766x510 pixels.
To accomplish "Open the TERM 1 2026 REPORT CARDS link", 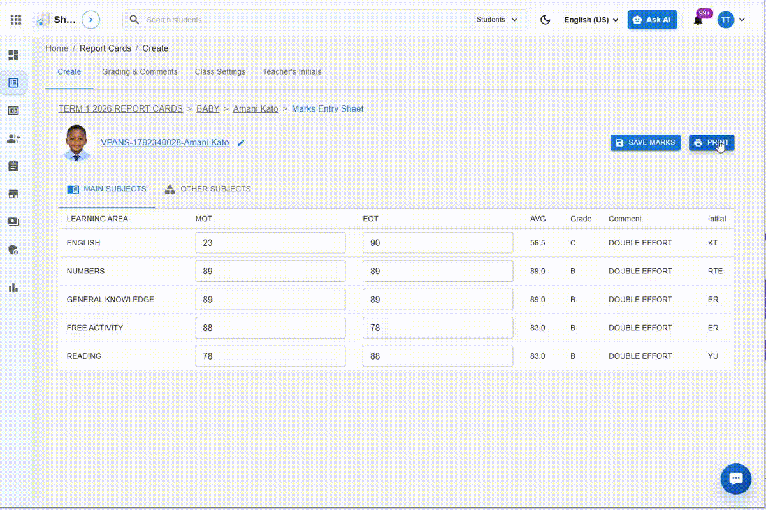I will click(x=120, y=109).
